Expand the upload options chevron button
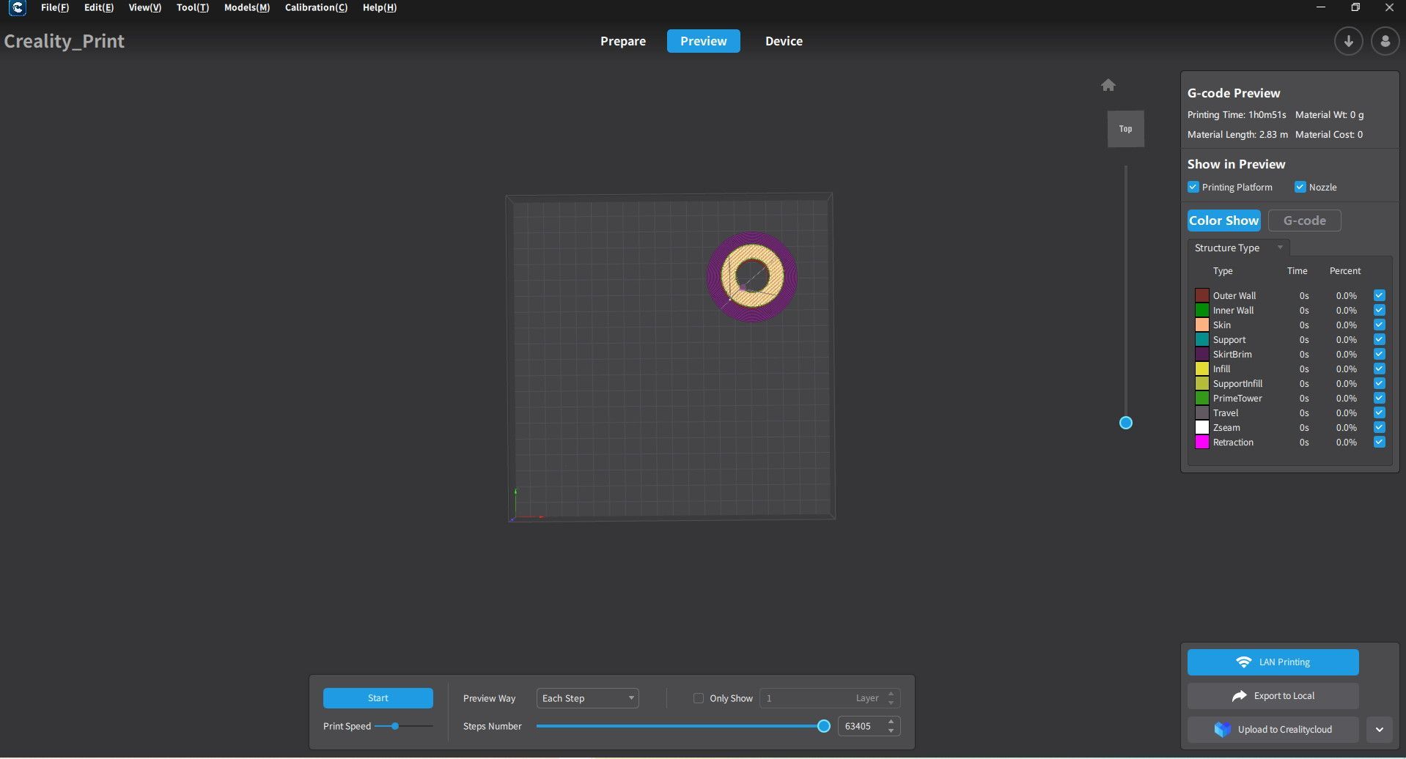 (1379, 730)
